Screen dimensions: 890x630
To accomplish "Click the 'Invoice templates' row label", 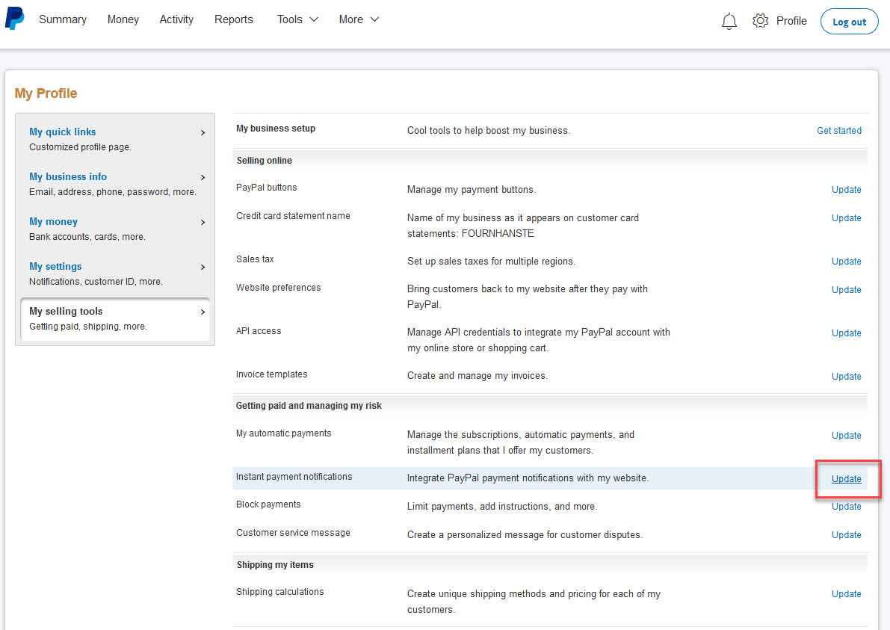I will click(x=272, y=374).
